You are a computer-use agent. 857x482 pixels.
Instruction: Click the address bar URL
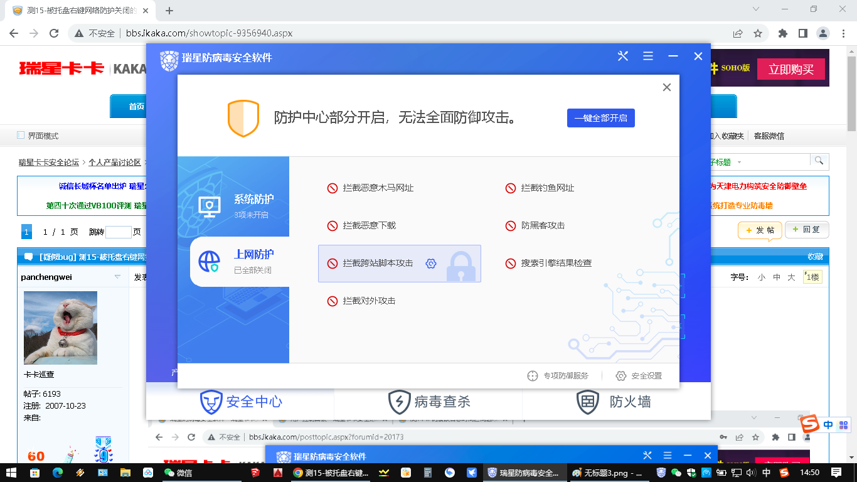(x=209, y=33)
